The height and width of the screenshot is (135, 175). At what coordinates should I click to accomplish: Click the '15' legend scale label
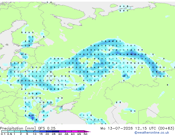point(41,134)
